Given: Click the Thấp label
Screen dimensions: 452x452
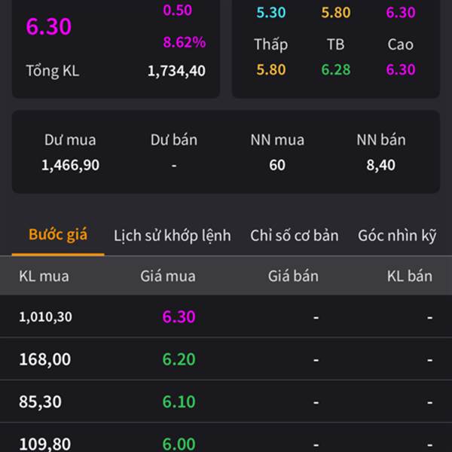Looking at the screenshot, I should [x=271, y=44].
